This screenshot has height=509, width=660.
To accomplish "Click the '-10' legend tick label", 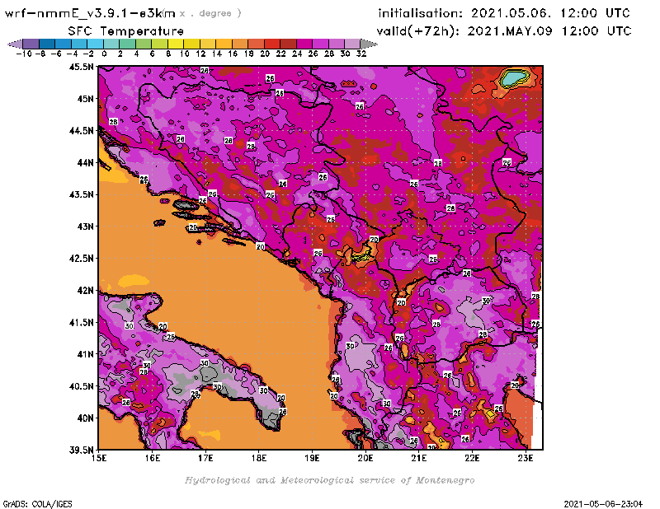I will (x=24, y=54).
